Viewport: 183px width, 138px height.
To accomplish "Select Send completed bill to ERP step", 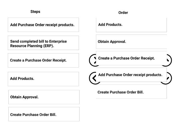I will (43, 43).
